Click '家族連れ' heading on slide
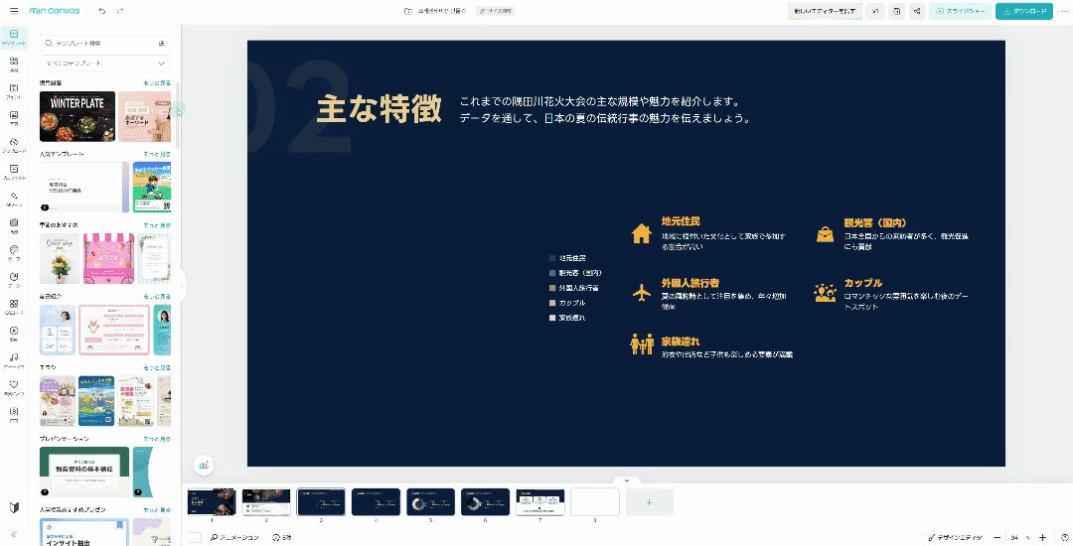Image resolution: width=1073 pixels, height=546 pixels. click(x=681, y=341)
